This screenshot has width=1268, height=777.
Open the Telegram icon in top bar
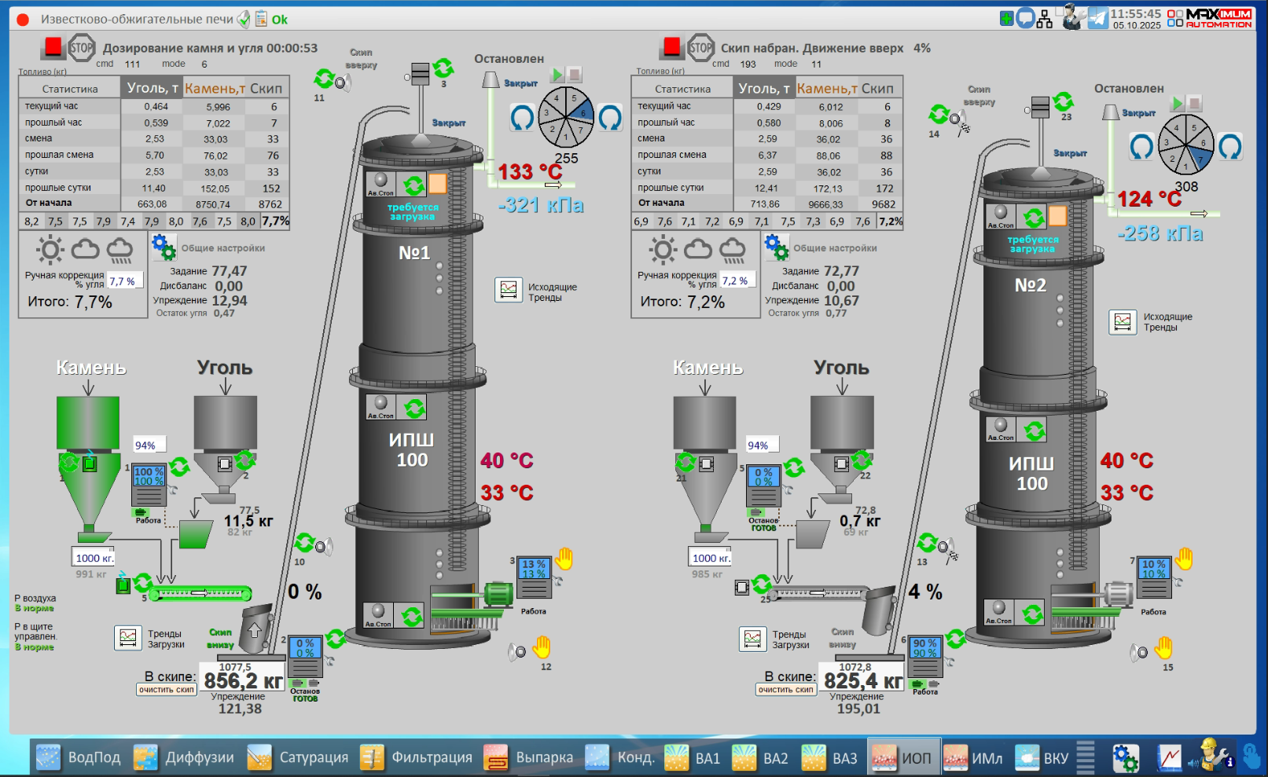coord(1098,18)
